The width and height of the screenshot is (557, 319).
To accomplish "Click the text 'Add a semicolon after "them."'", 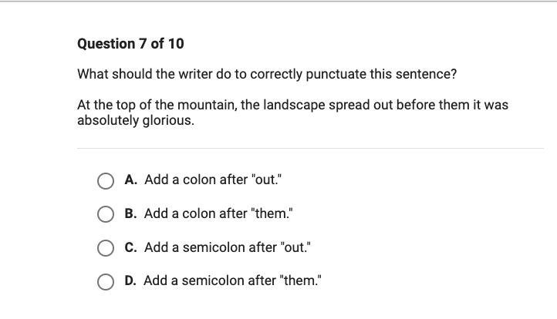I will coord(233,280).
